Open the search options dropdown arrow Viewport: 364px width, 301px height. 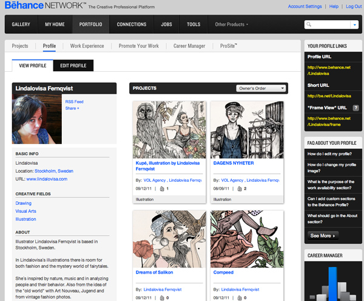[x=354, y=24]
